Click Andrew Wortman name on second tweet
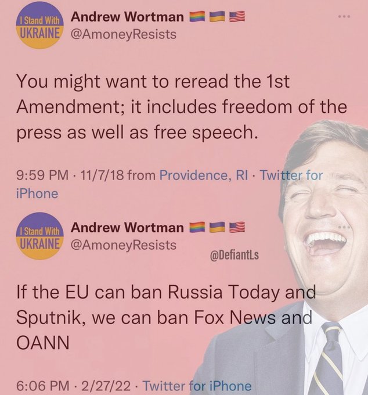The height and width of the screenshot is (395, 368). point(127,228)
